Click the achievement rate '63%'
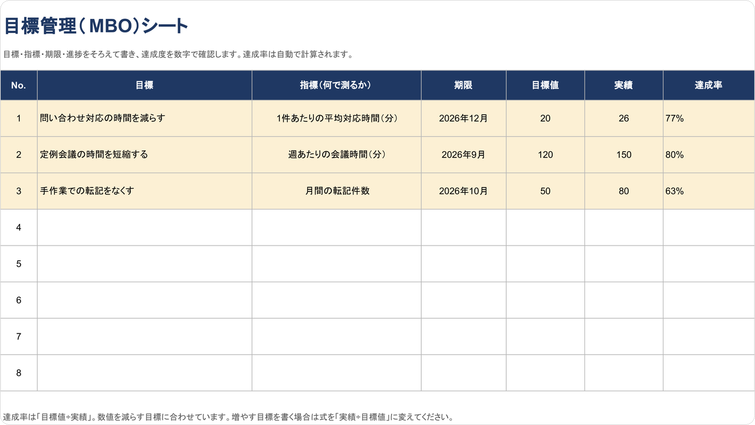The width and height of the screenshot is (755, 425). 709,191
